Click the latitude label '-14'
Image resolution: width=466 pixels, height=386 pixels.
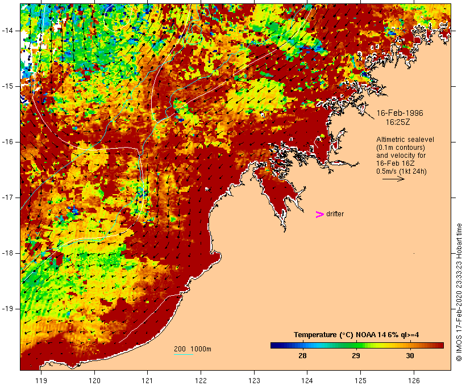tap(7, 31)
